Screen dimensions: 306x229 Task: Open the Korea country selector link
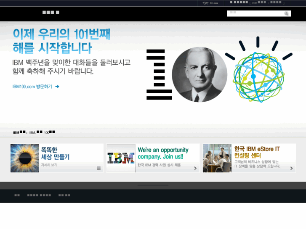point(214,3)
